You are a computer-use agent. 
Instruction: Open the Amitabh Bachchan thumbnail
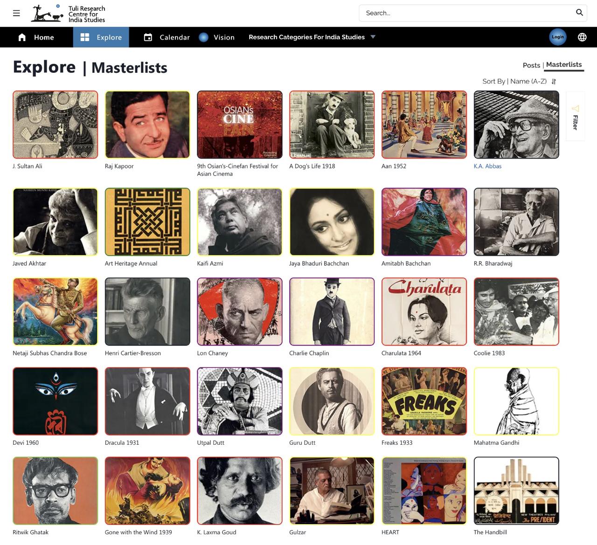[x=424, y=222]
